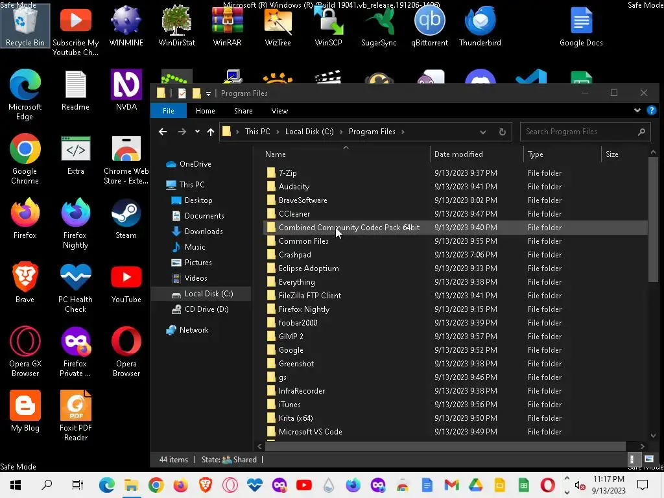Select Network in navigation pane
This screenshot has height=498, width=664.
click(193, 330)
